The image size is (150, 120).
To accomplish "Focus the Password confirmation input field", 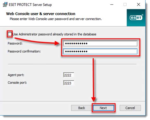I will coord(100,51).
